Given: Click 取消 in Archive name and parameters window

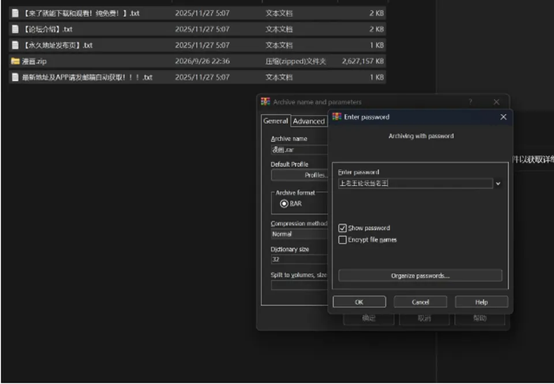Looking at the screenshot, I should click(x=424, y=318).
